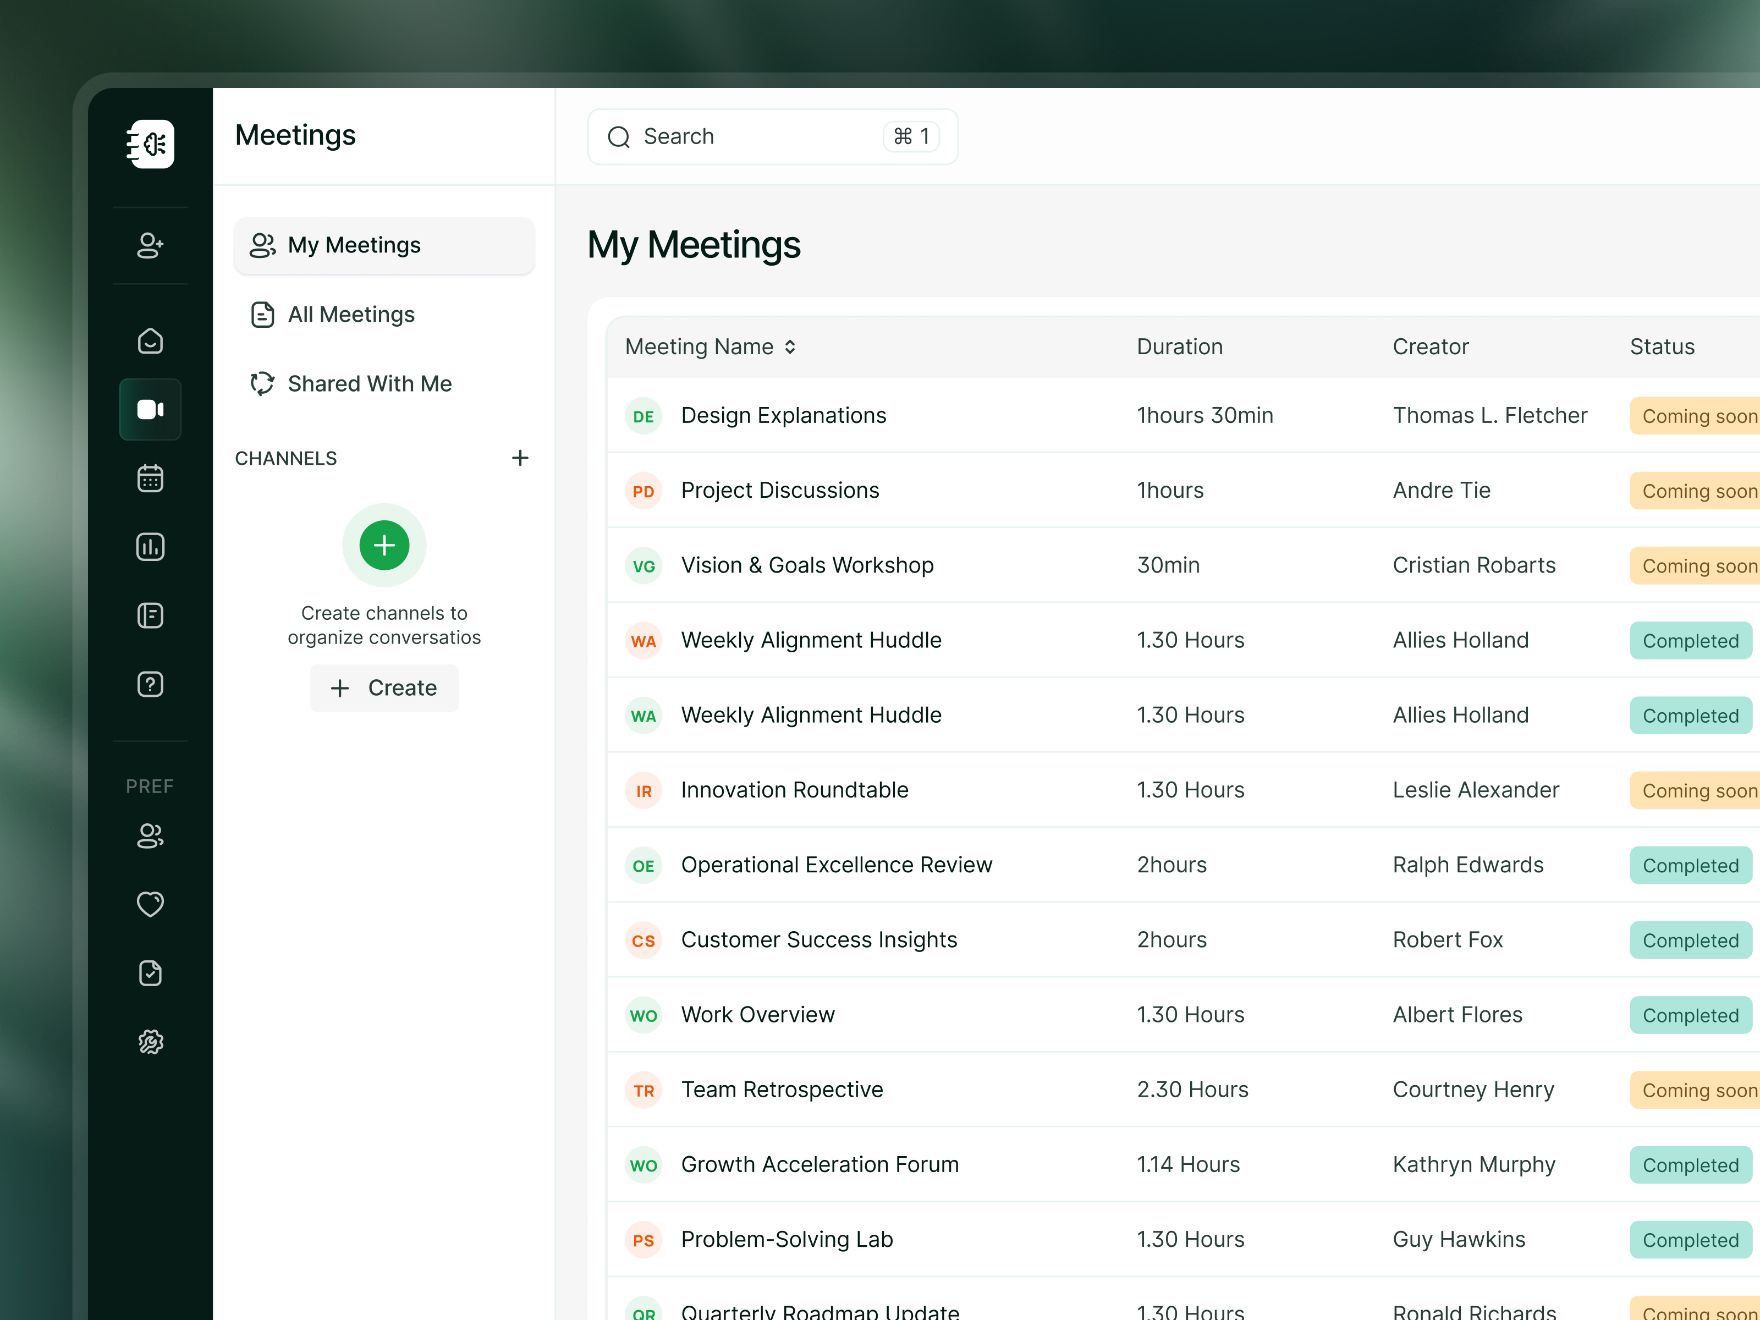
Task: Click the large green plus to create channel
Action: click(384, 545)
